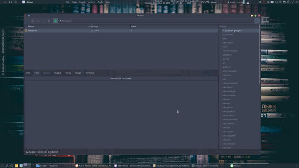Select the texstudio package row

(121, 30)
